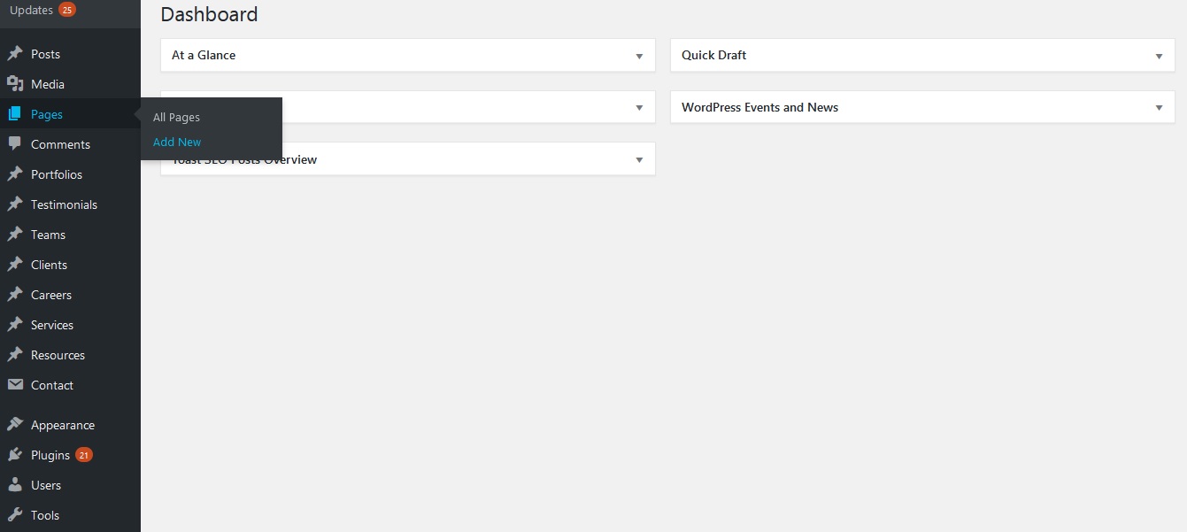Image resolution: width=1187 pixels, height=532 pixels.
Task: Click the Comments speech bubble icon
Action: (x=15, y=144)
